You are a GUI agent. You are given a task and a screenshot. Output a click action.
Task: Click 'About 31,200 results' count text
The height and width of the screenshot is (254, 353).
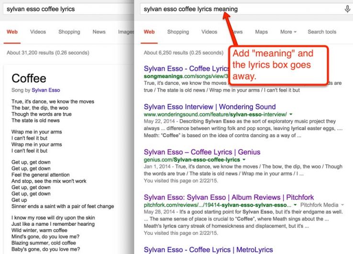coord(48,53)
